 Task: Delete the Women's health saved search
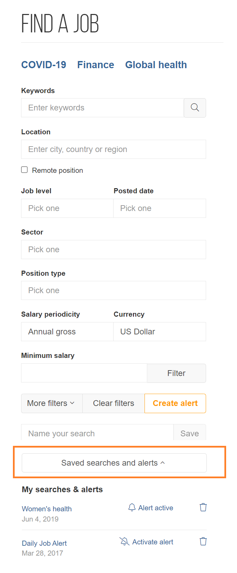click(x=203, y=507)
